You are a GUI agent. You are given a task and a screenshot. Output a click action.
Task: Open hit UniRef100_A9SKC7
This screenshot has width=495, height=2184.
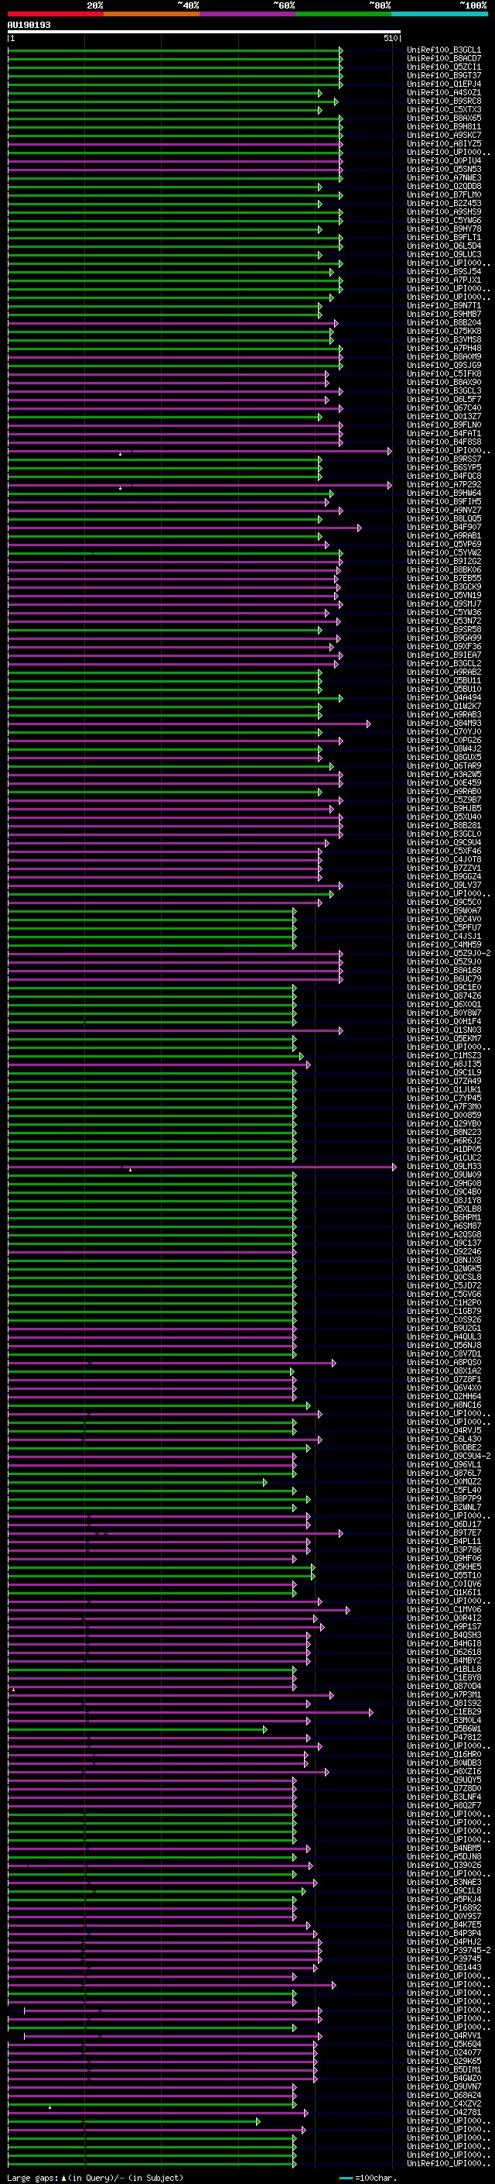point(444,135)
